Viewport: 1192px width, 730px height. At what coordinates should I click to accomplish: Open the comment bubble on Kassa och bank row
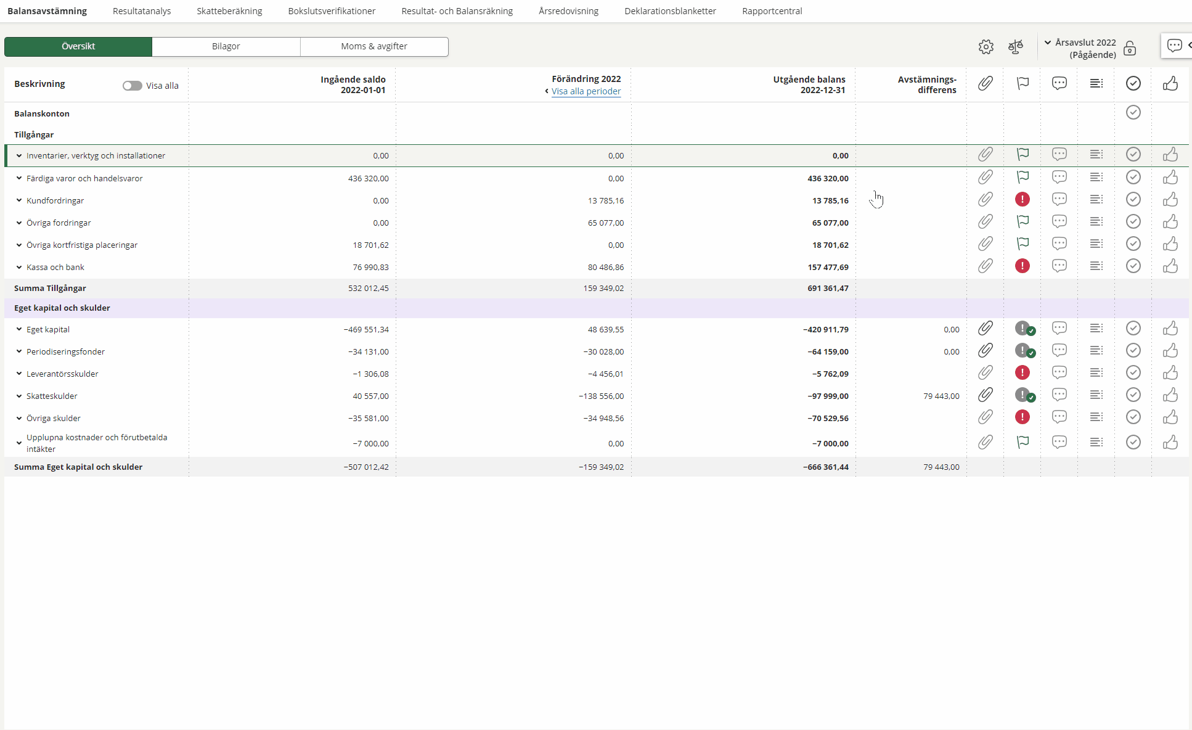1059,266
